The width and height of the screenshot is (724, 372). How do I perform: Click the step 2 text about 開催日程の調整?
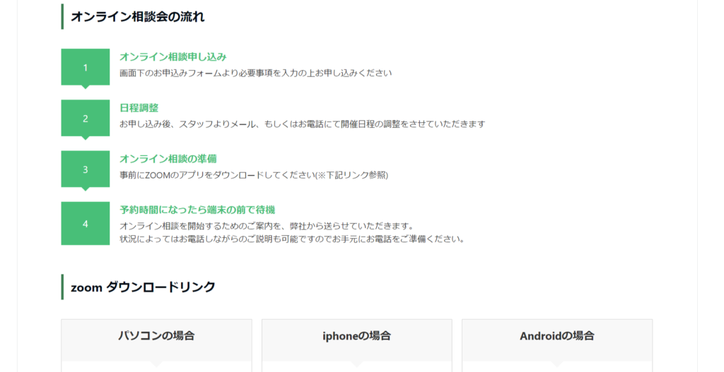click(303, 124)
